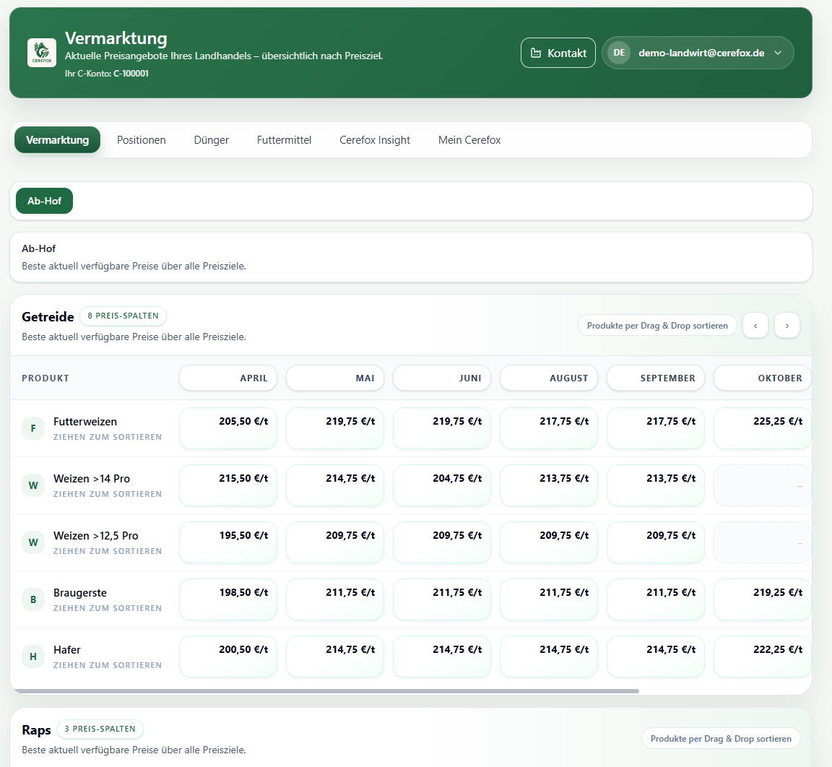
Task: Open Futterweizen April price 205,50 €/t
Action: pos(228,428)
